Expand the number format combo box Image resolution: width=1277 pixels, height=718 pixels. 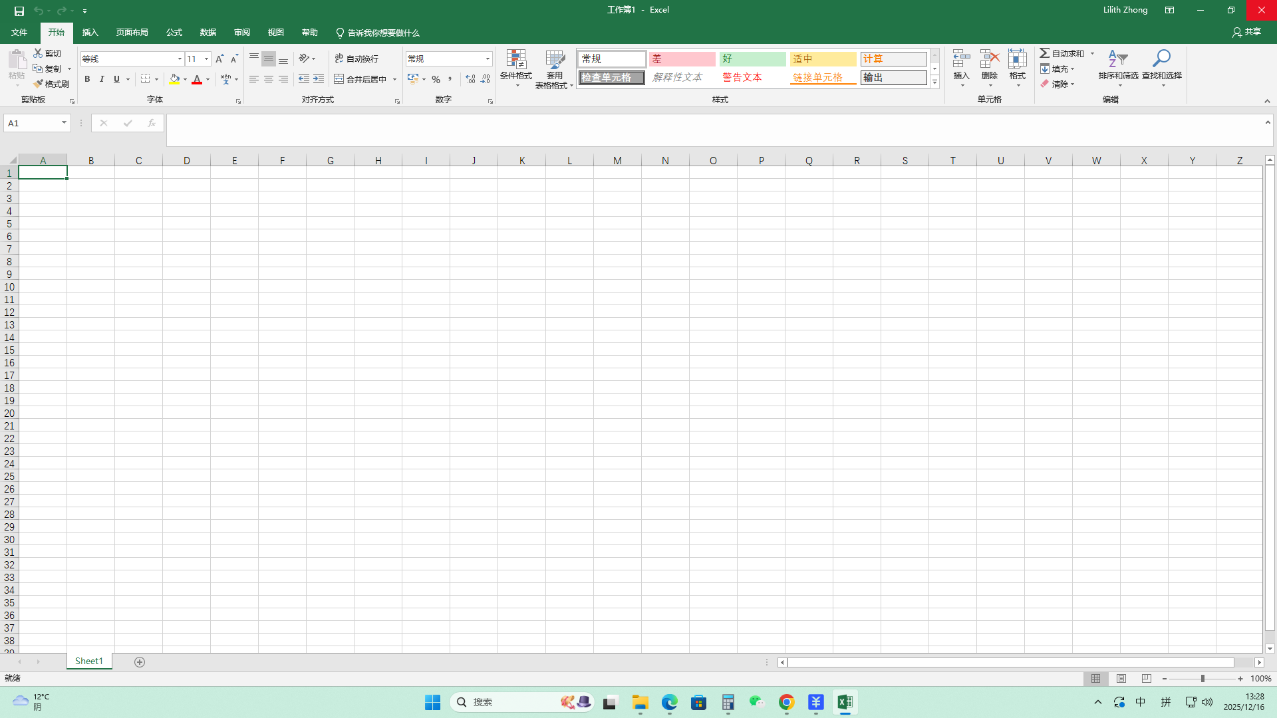coord(488,59)
